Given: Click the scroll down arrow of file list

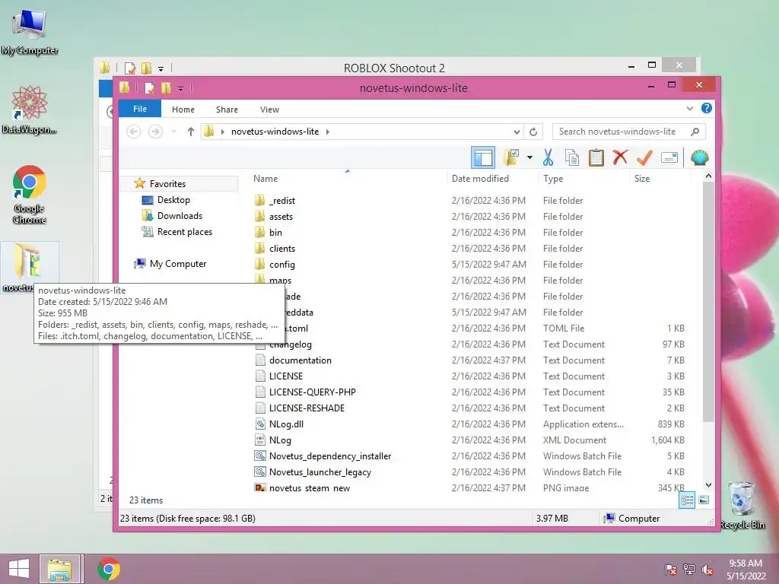Looking at the screenshot, I should pos(708,484).
